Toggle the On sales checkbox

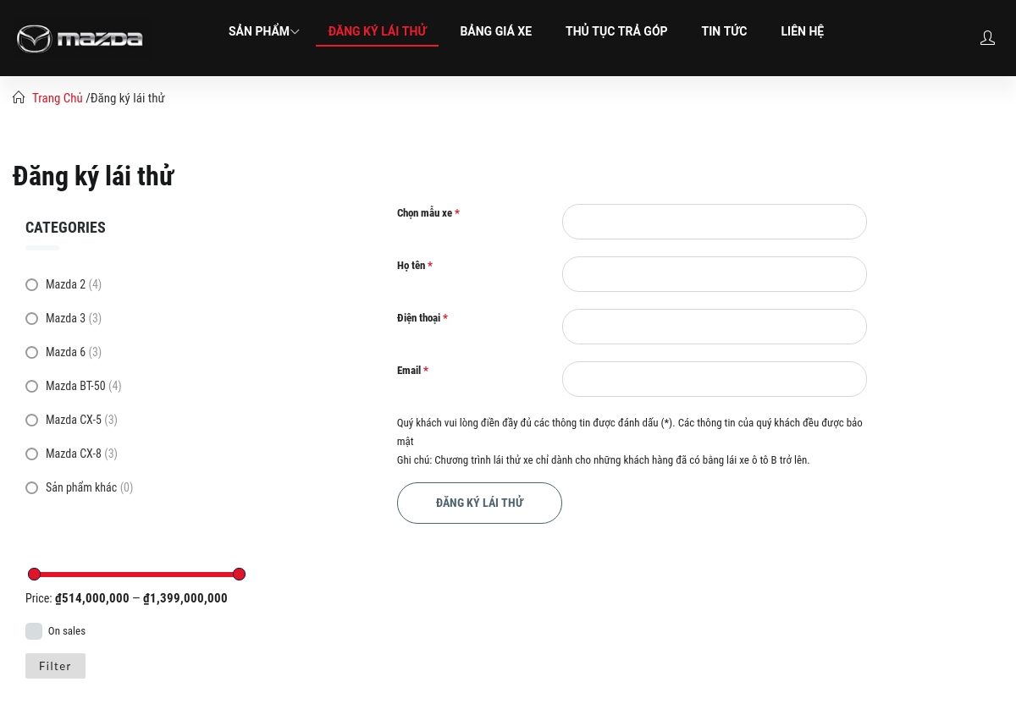(34, 631)
